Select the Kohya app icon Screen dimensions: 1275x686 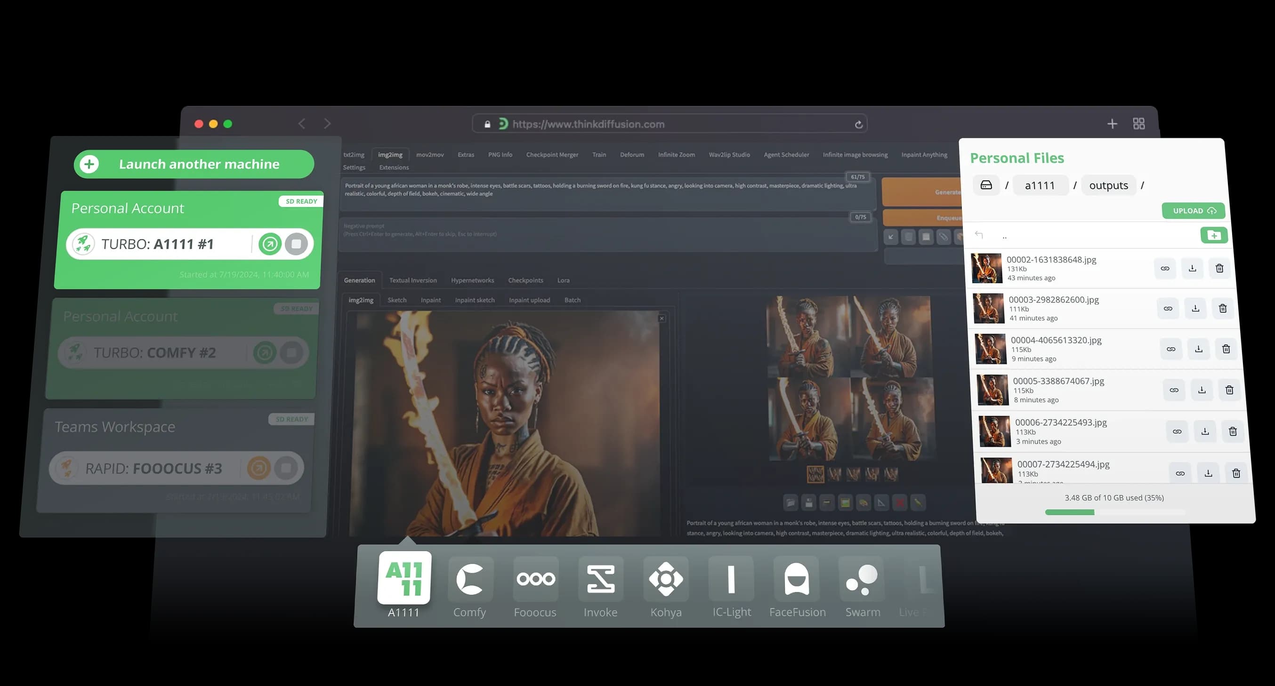666,579
